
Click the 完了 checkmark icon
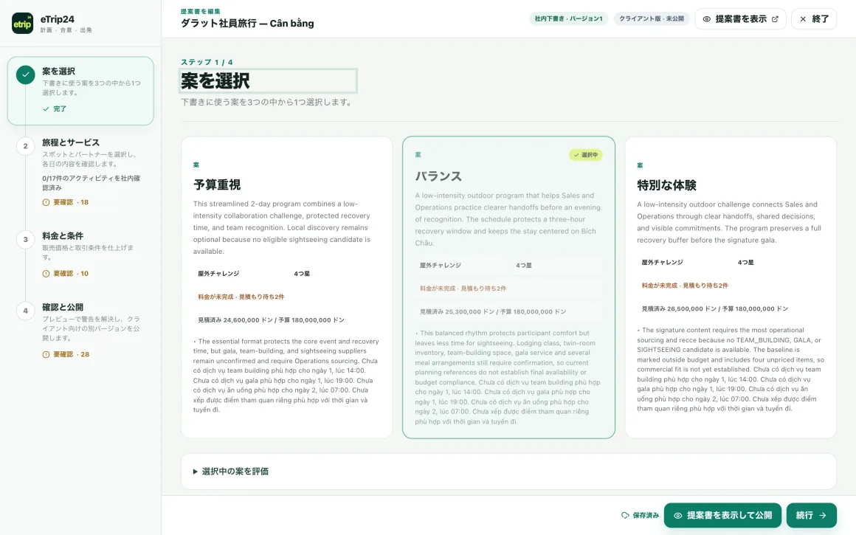(x=46, y=109)
